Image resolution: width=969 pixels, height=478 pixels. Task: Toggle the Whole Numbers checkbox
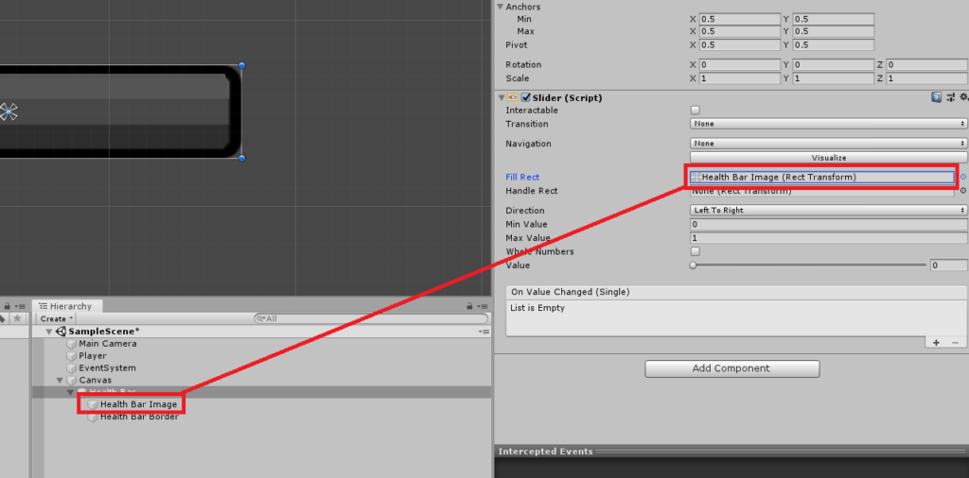click(696, 252)
